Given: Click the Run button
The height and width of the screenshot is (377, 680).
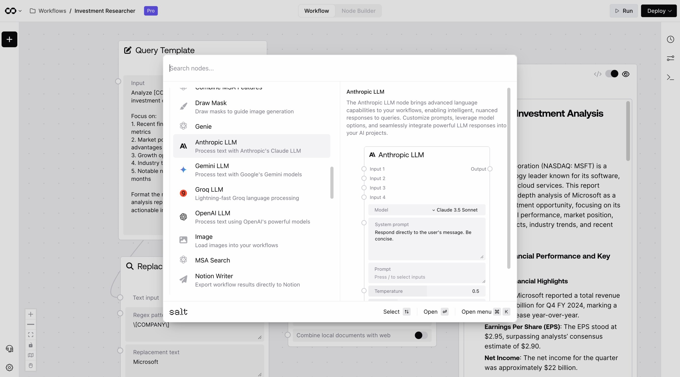Looking at the screenshot, I should (x=624, y=11).
